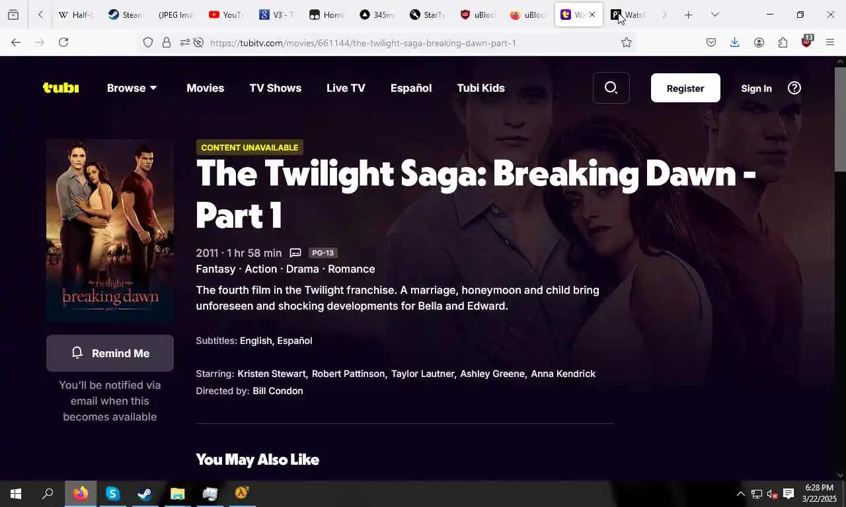This screenshot has width=846, height=507.
Task: Open the Firefox downloads icon
Action: (734, 43)
